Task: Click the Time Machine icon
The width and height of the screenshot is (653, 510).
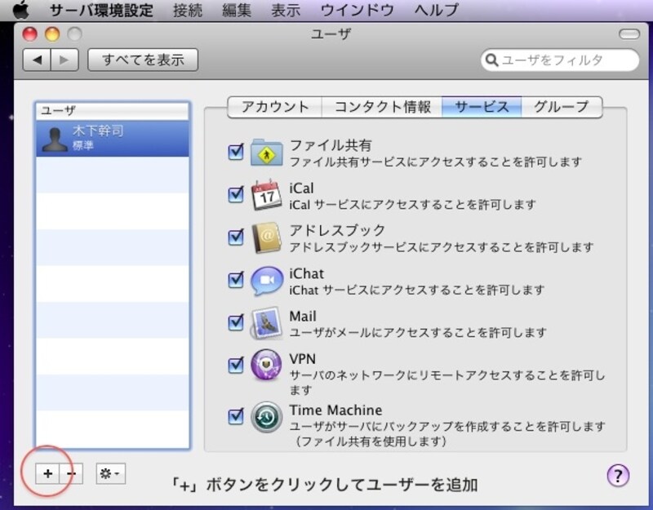Action: 266,415
